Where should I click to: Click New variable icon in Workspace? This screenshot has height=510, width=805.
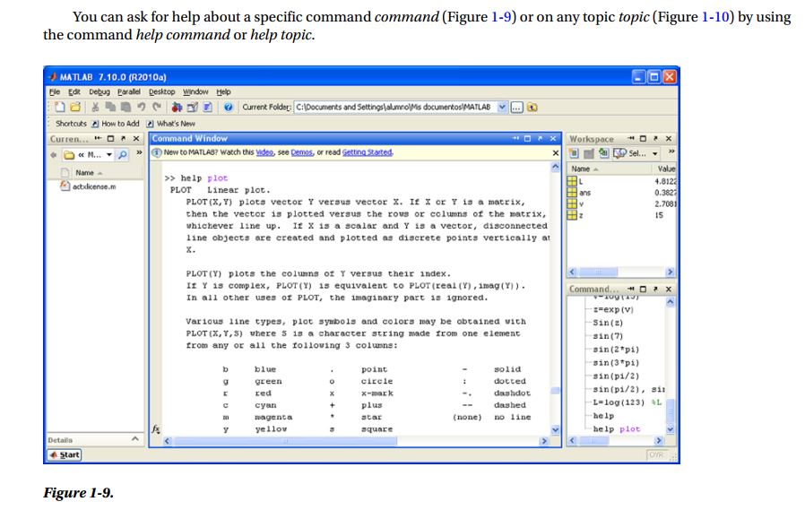coord(574,153)
